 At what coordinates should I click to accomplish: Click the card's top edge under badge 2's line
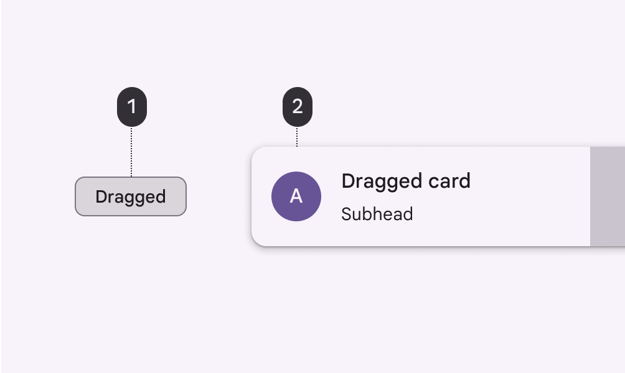point(298,148)
